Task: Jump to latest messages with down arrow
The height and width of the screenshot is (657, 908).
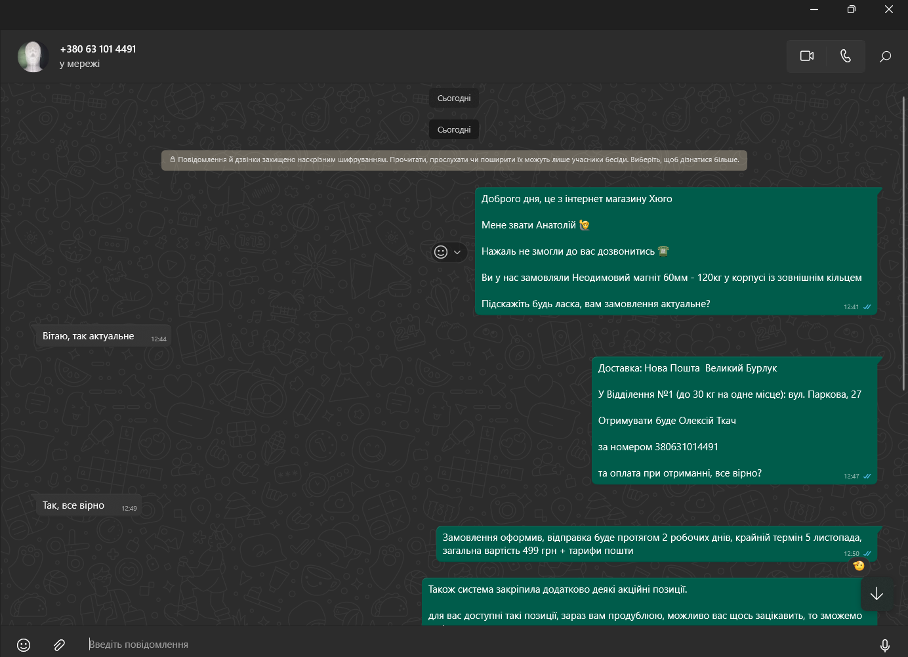Action: click(877, 593)
